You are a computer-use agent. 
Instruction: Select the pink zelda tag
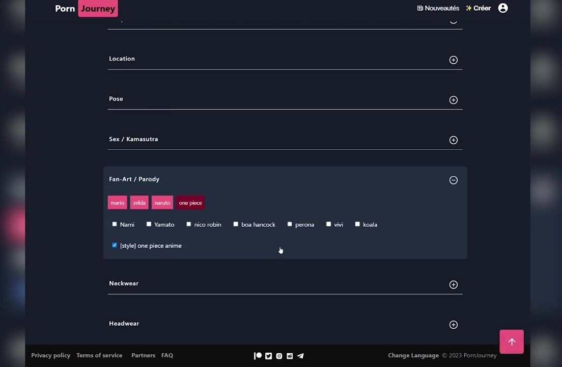139,203
